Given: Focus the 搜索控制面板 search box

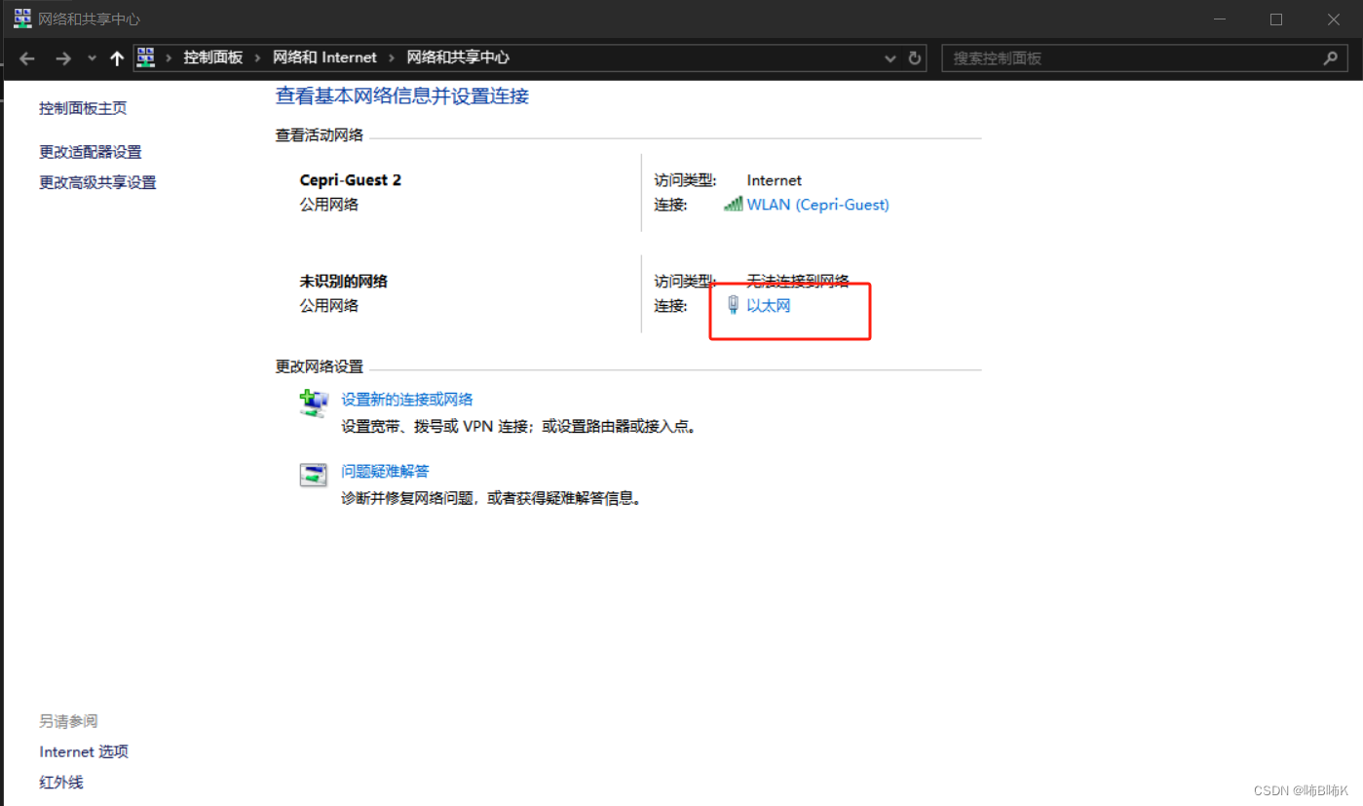Looking at the screenshot, I should click(x=1144, y=58).
